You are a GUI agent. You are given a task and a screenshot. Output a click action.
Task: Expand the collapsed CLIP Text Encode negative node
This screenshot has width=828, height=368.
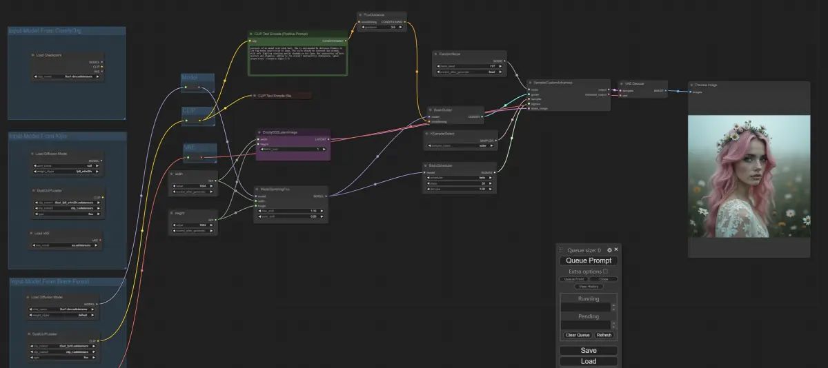255,96
